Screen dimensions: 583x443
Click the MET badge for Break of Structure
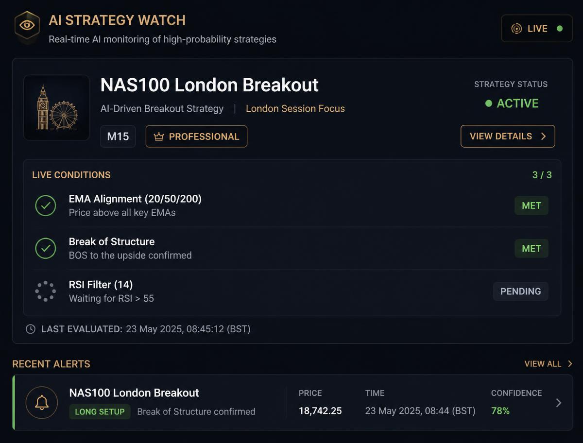(532, 248)
